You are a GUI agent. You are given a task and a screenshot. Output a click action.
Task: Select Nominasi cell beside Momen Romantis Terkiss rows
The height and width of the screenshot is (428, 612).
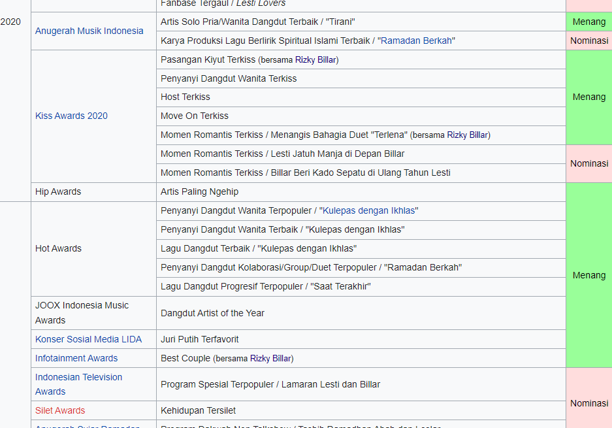(589, 163)
